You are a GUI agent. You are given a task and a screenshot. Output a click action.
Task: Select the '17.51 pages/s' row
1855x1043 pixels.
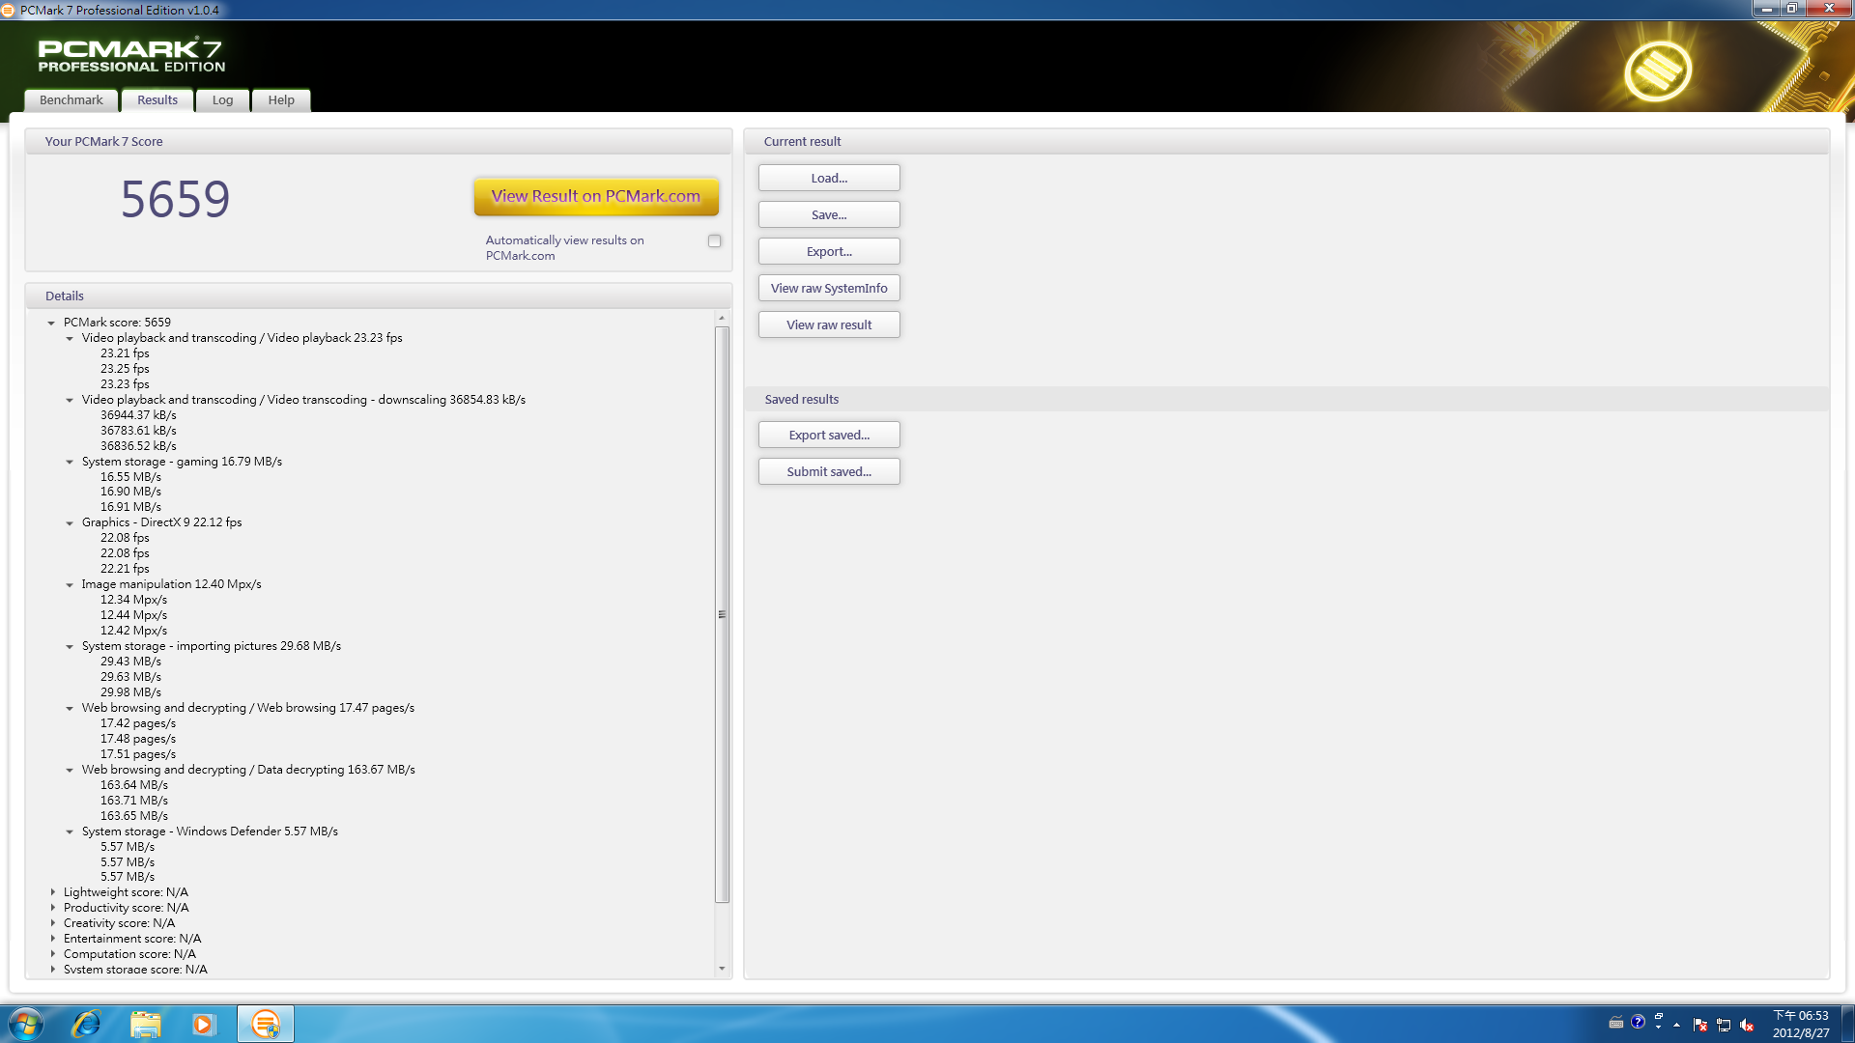pos(138,754)
